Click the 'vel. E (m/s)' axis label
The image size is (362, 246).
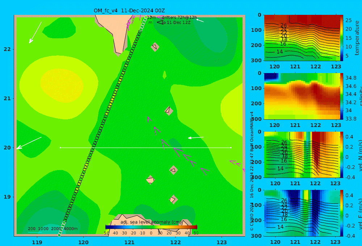(360, 213)
